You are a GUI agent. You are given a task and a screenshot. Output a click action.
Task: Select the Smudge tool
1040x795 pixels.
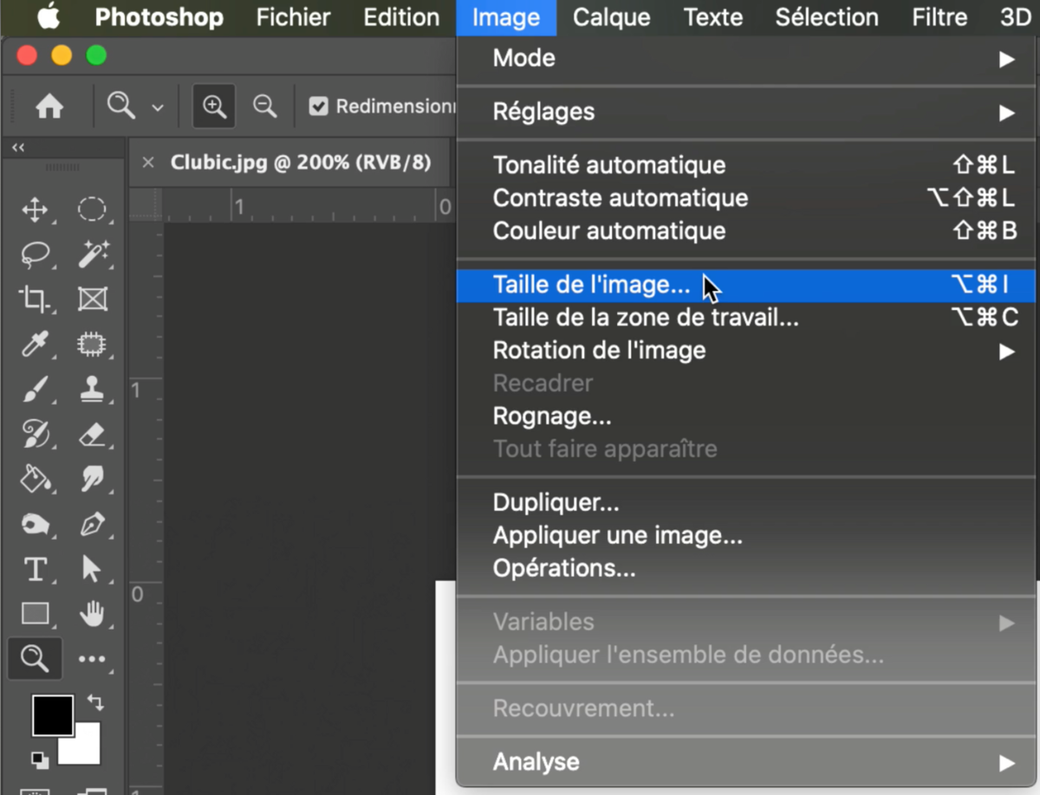coord(92,480)
